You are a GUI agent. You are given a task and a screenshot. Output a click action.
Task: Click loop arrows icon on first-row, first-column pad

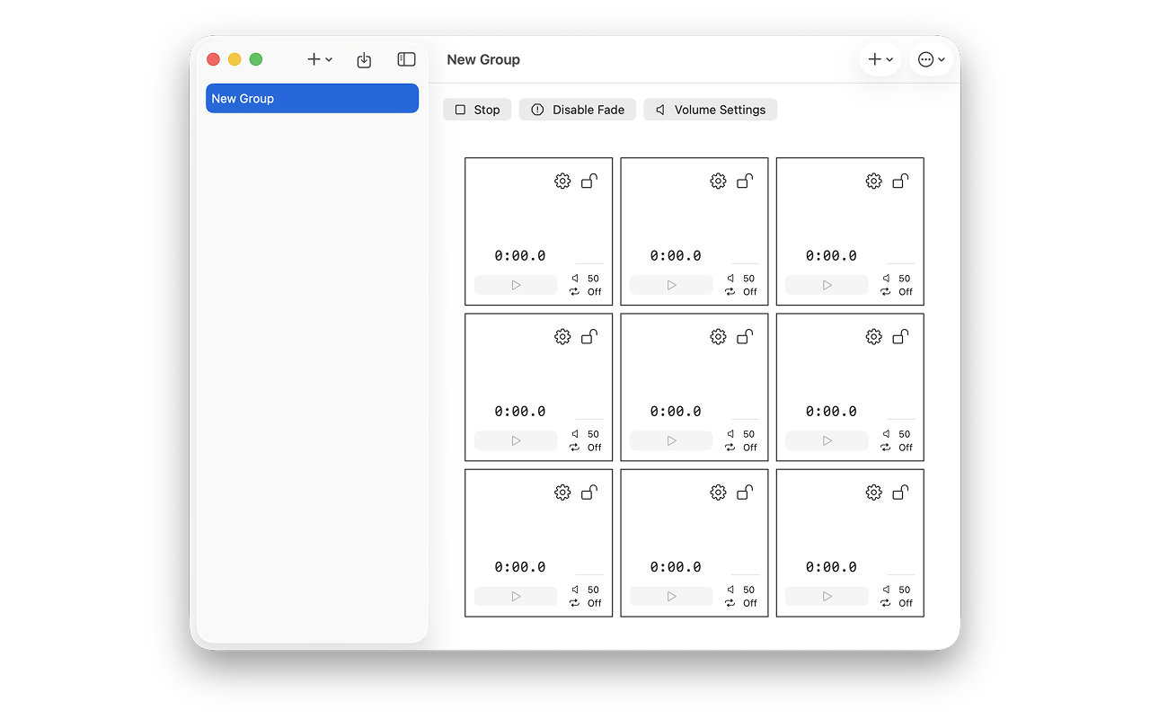tap(574, 291)
